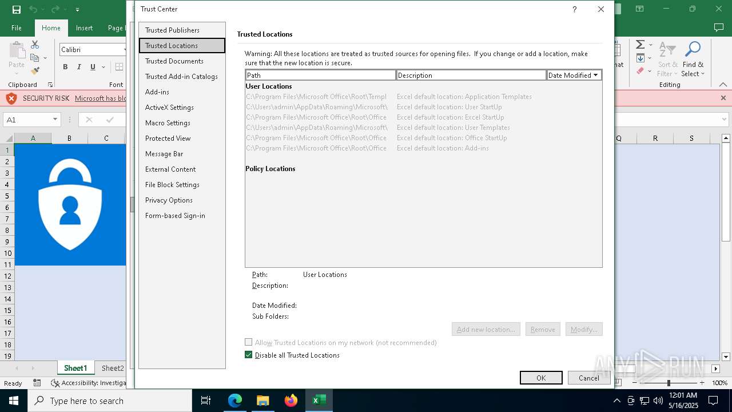Click the Borders icon in Font group
The image size is (732, 412).
(x=119, y=67)
